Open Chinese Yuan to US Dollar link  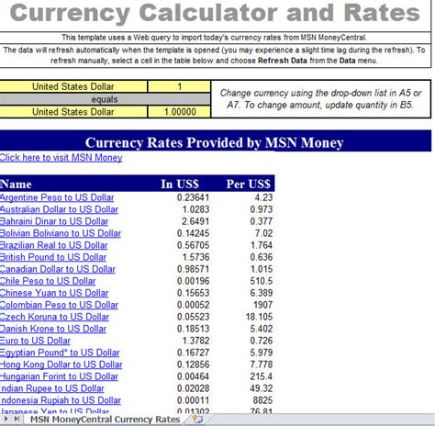point(54,293)
